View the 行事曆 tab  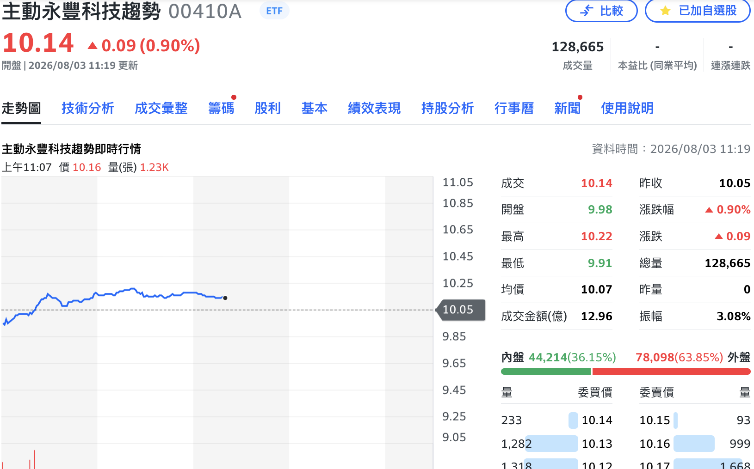point(514,108)
